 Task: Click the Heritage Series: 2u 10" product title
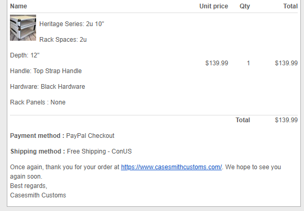coord(72,24)
